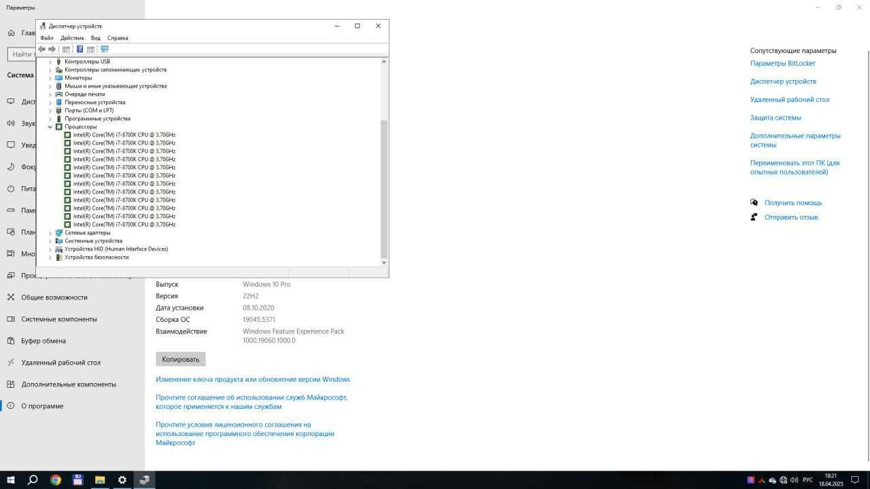Open Параметры BitLocker link
This screenshot has height=489, width=870.
pos(783,63)
